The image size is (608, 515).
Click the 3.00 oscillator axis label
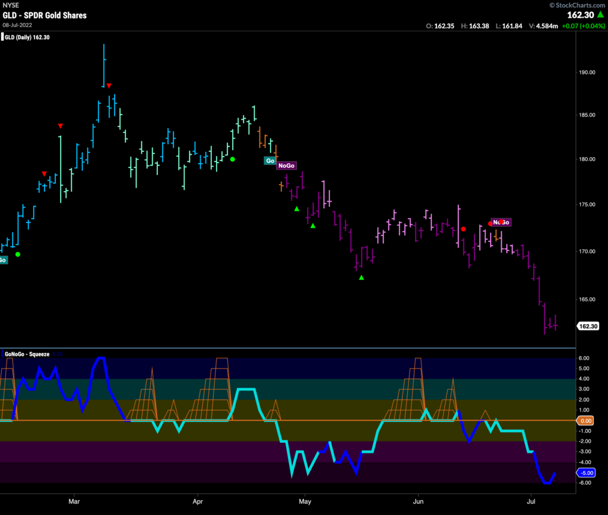point(584,389)
